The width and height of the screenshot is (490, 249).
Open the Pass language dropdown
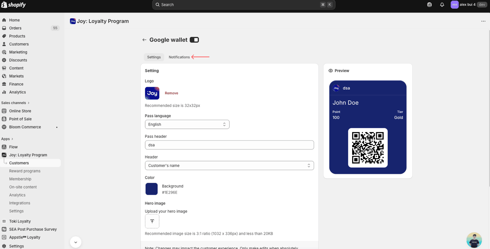click(x=187, y=124)
